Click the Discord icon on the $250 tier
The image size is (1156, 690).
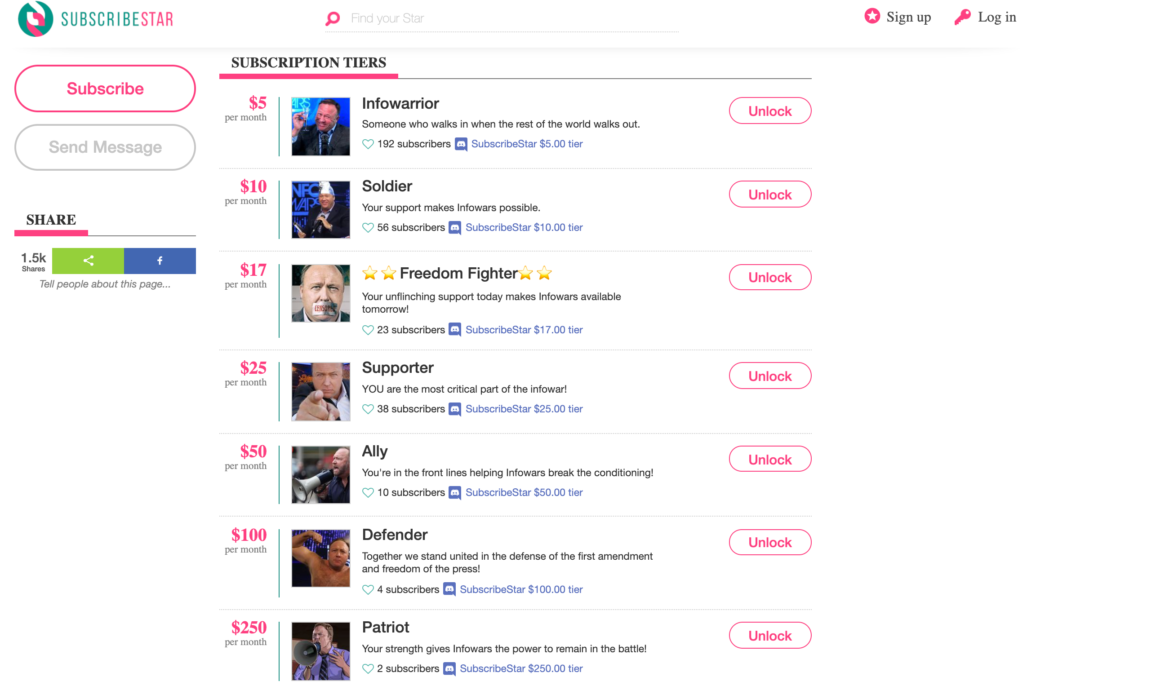449,668
